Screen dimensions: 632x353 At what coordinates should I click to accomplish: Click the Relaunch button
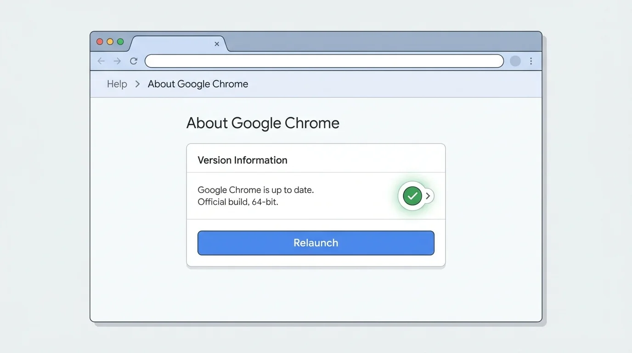tap(316, 243)
